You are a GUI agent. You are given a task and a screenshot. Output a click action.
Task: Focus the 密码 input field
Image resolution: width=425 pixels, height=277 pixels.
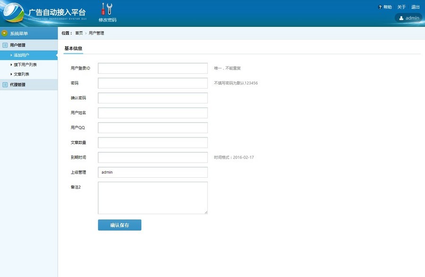(x=153, y=83)
